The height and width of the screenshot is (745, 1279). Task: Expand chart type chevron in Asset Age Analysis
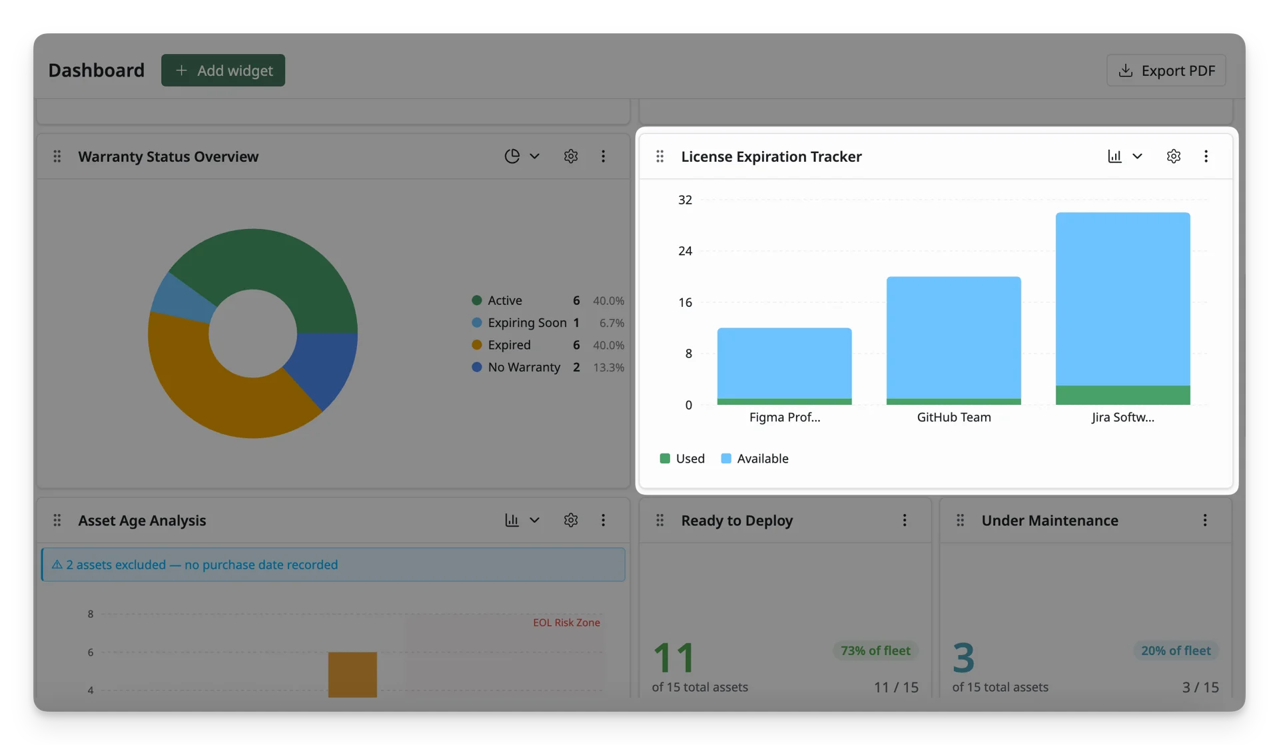[534, 520]
